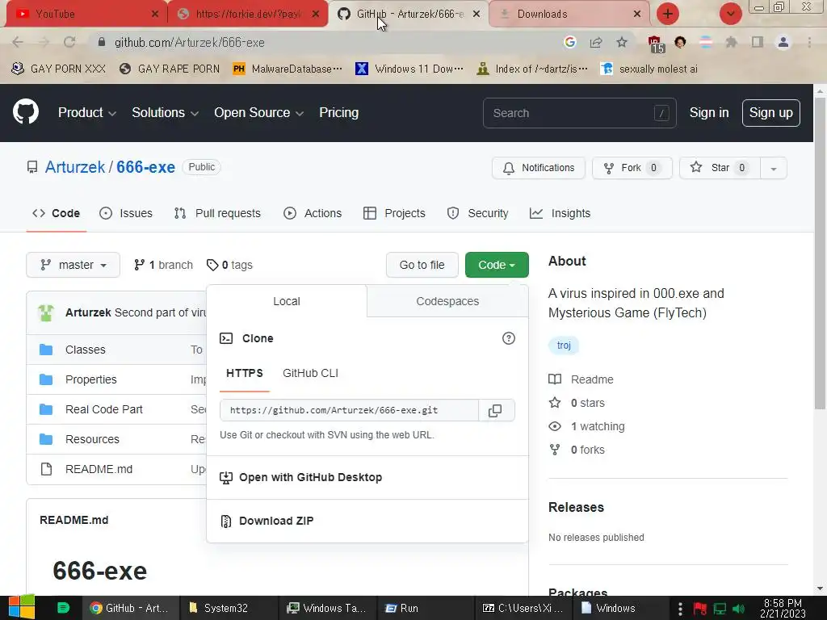
Task: Click the Google icon in address bar
Action: pos(569,42)
